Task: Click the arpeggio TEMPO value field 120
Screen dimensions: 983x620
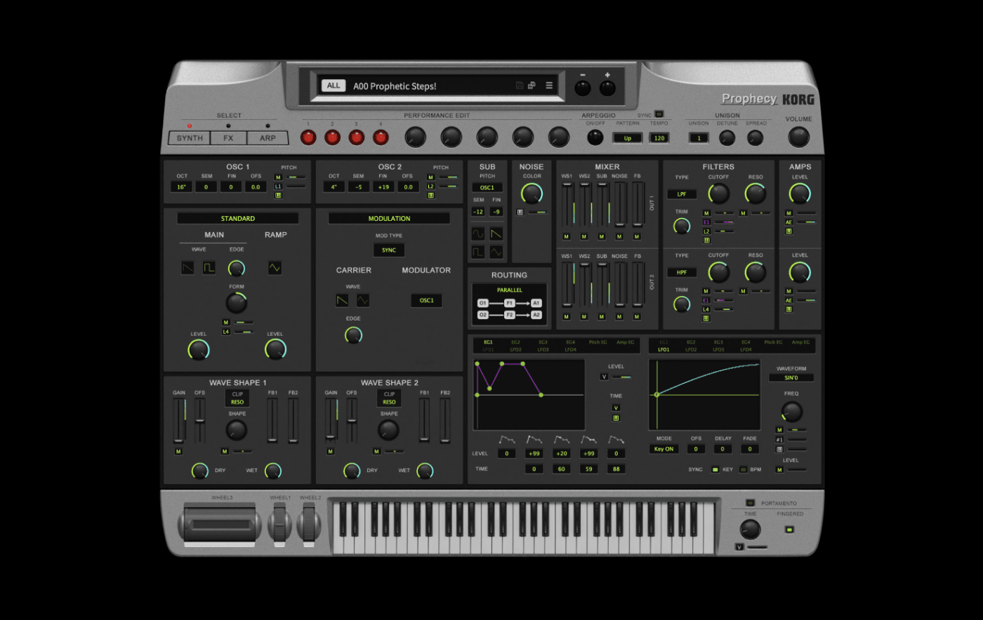Action: [659, 138]
